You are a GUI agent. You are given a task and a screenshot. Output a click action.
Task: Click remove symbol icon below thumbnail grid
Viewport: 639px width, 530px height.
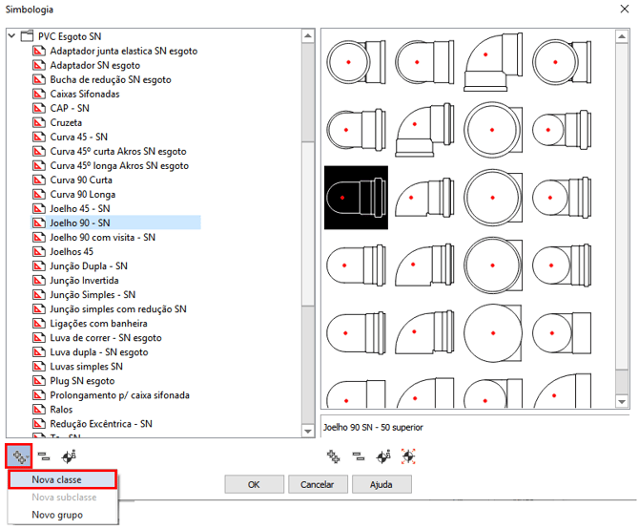pos(359,456)
